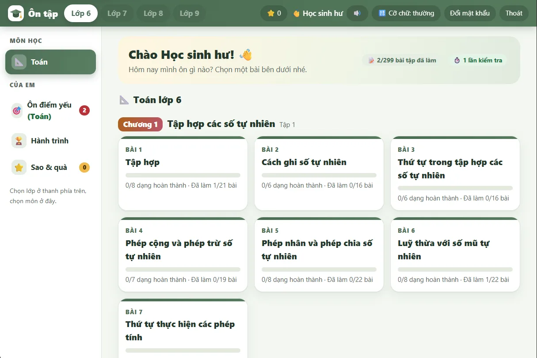Click the Ôn tập app title
The width and height of the screenshot is (537, 358).
(43, 14)
